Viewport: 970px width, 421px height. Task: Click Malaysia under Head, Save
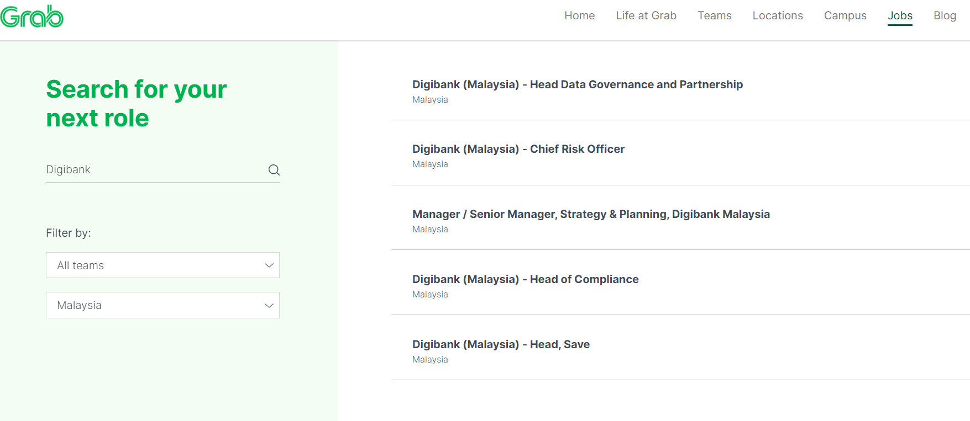point(430,360)
